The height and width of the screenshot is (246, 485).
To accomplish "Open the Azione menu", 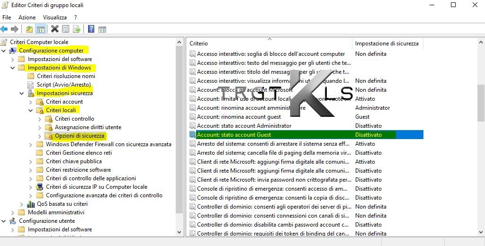I will click(x=27, y=18).
